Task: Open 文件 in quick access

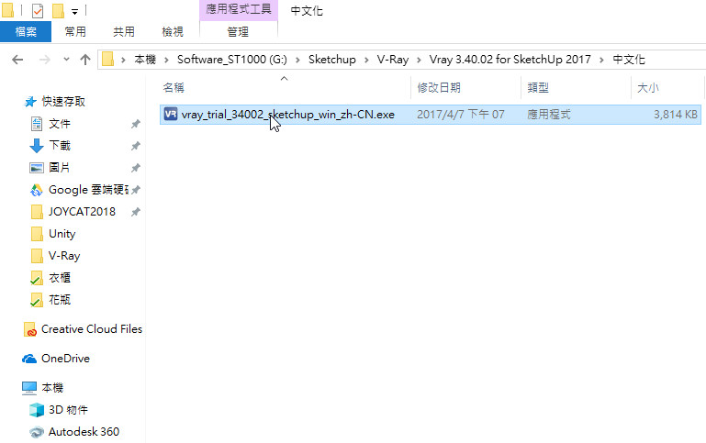Action: coord(60,124)
